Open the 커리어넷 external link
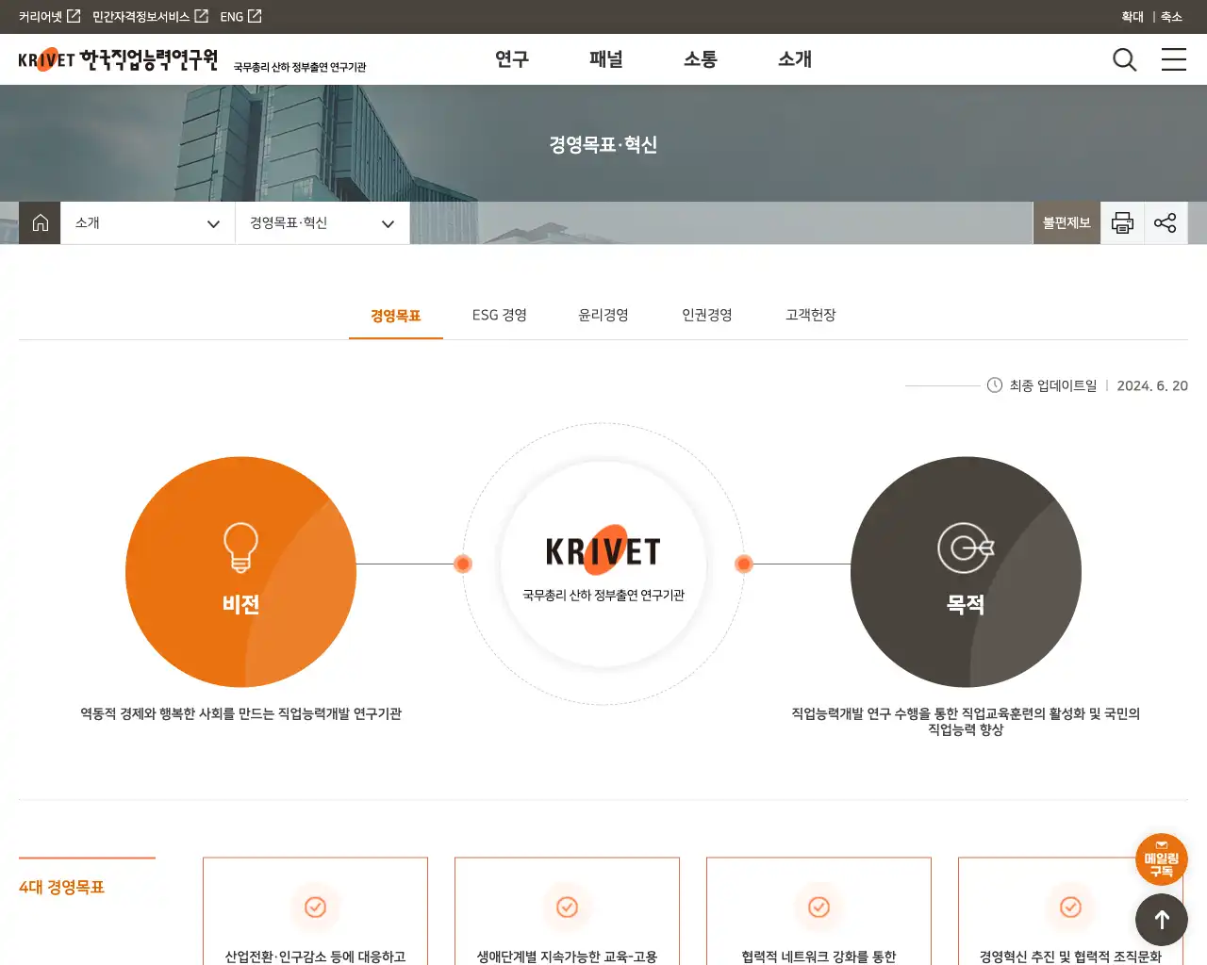1207x965 pixels. coord(49,17)
